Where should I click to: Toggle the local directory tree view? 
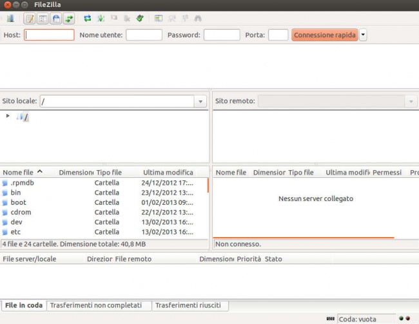pyautogui.click(x=43, y=19)
